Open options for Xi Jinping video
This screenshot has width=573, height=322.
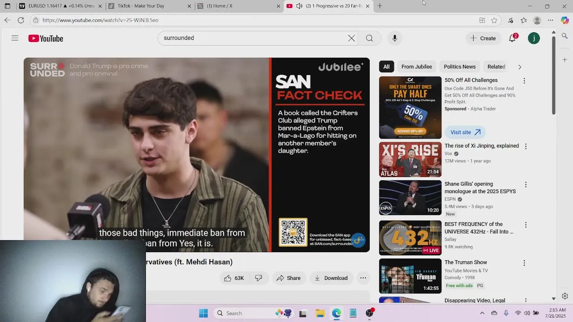tap(526, 146)
